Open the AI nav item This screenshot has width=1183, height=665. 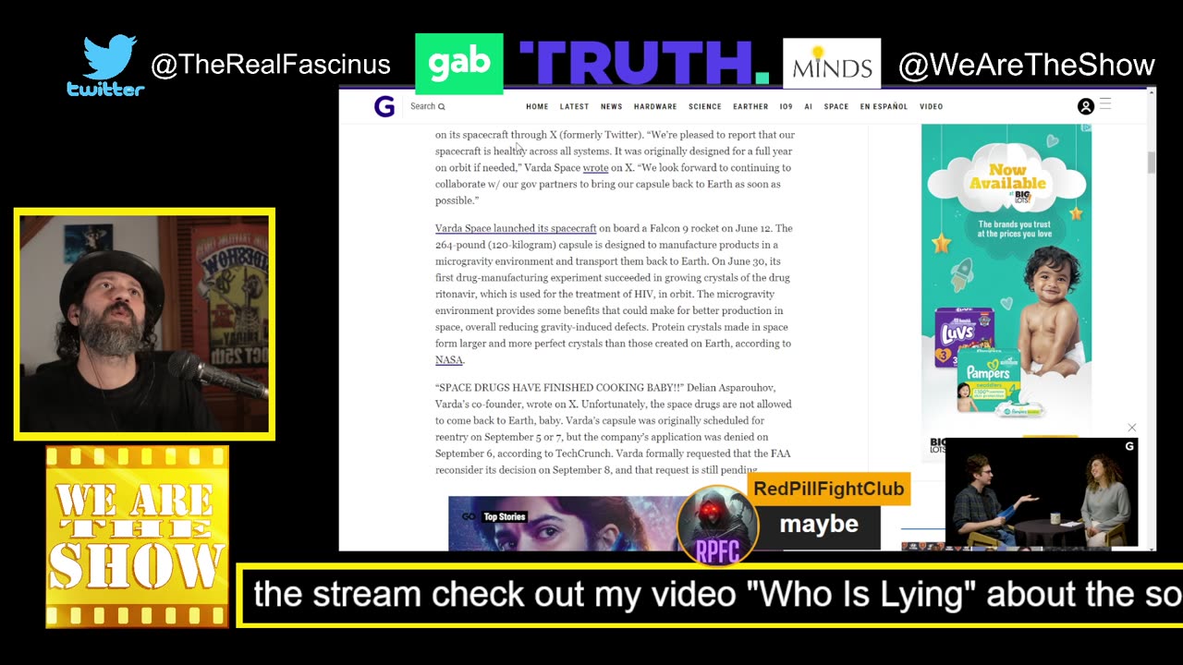click(x=808, y=106)
